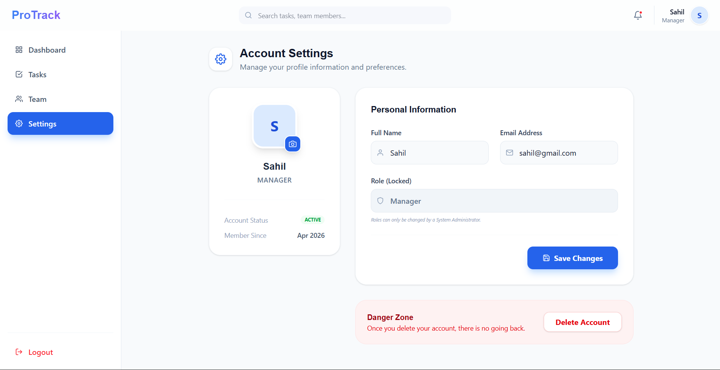This screenshot has height=370, width=720.
Task: Click the gear icon beside Account Settings
Action: click(221, 59)
